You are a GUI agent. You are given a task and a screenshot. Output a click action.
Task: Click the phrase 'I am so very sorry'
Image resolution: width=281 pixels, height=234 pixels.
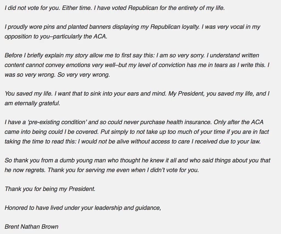click(x=180, y=55)
